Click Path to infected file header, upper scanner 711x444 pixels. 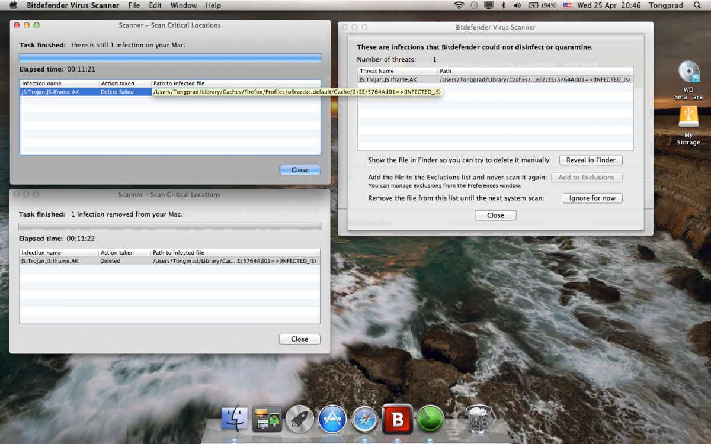tap(236, 83)
